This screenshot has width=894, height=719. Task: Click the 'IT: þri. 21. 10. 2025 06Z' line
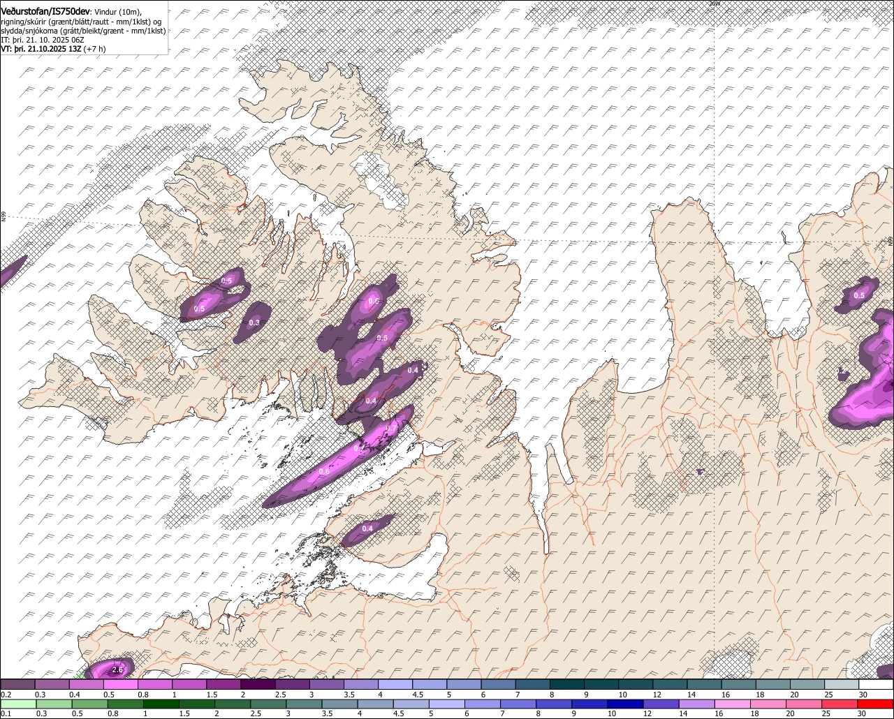(43, 40)
